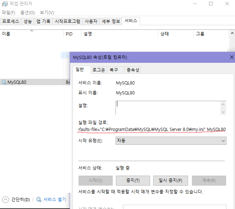Switch to the 성능 tab

tap(28, 21)
